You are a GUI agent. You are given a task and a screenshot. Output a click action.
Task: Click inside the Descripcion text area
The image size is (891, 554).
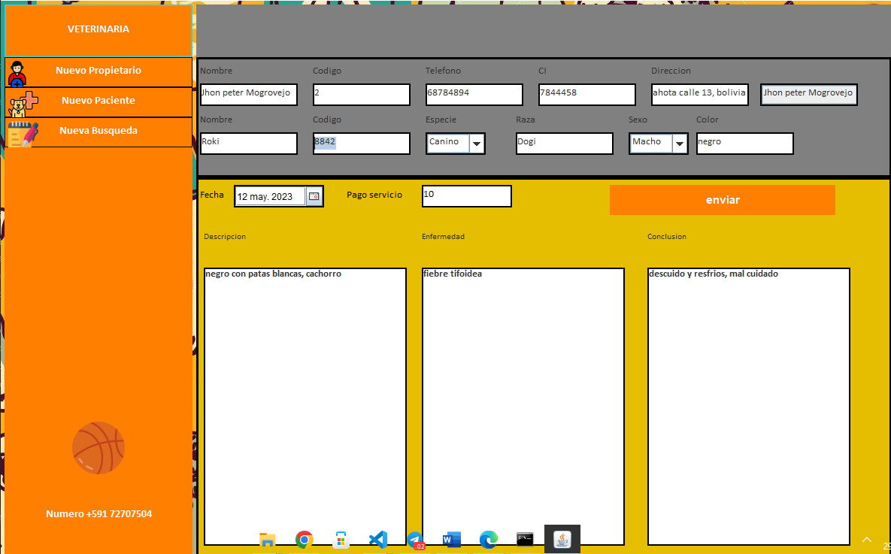click(305, 407)
